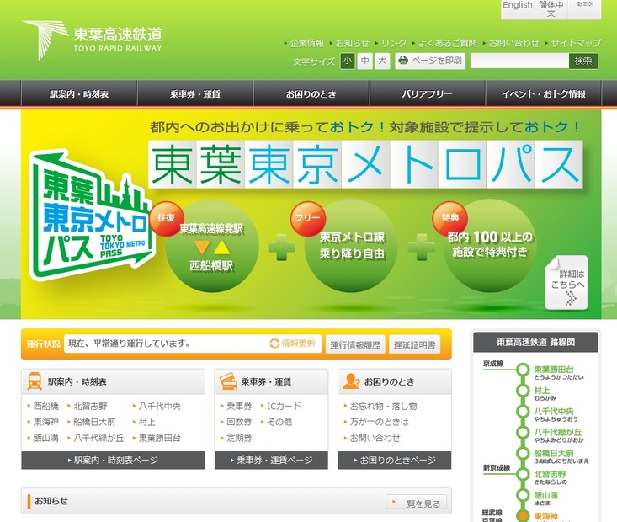617x522 pixels.
Task: Open 詳細はこちらへ page-curl icon
Action: click(x=566, y=283)
